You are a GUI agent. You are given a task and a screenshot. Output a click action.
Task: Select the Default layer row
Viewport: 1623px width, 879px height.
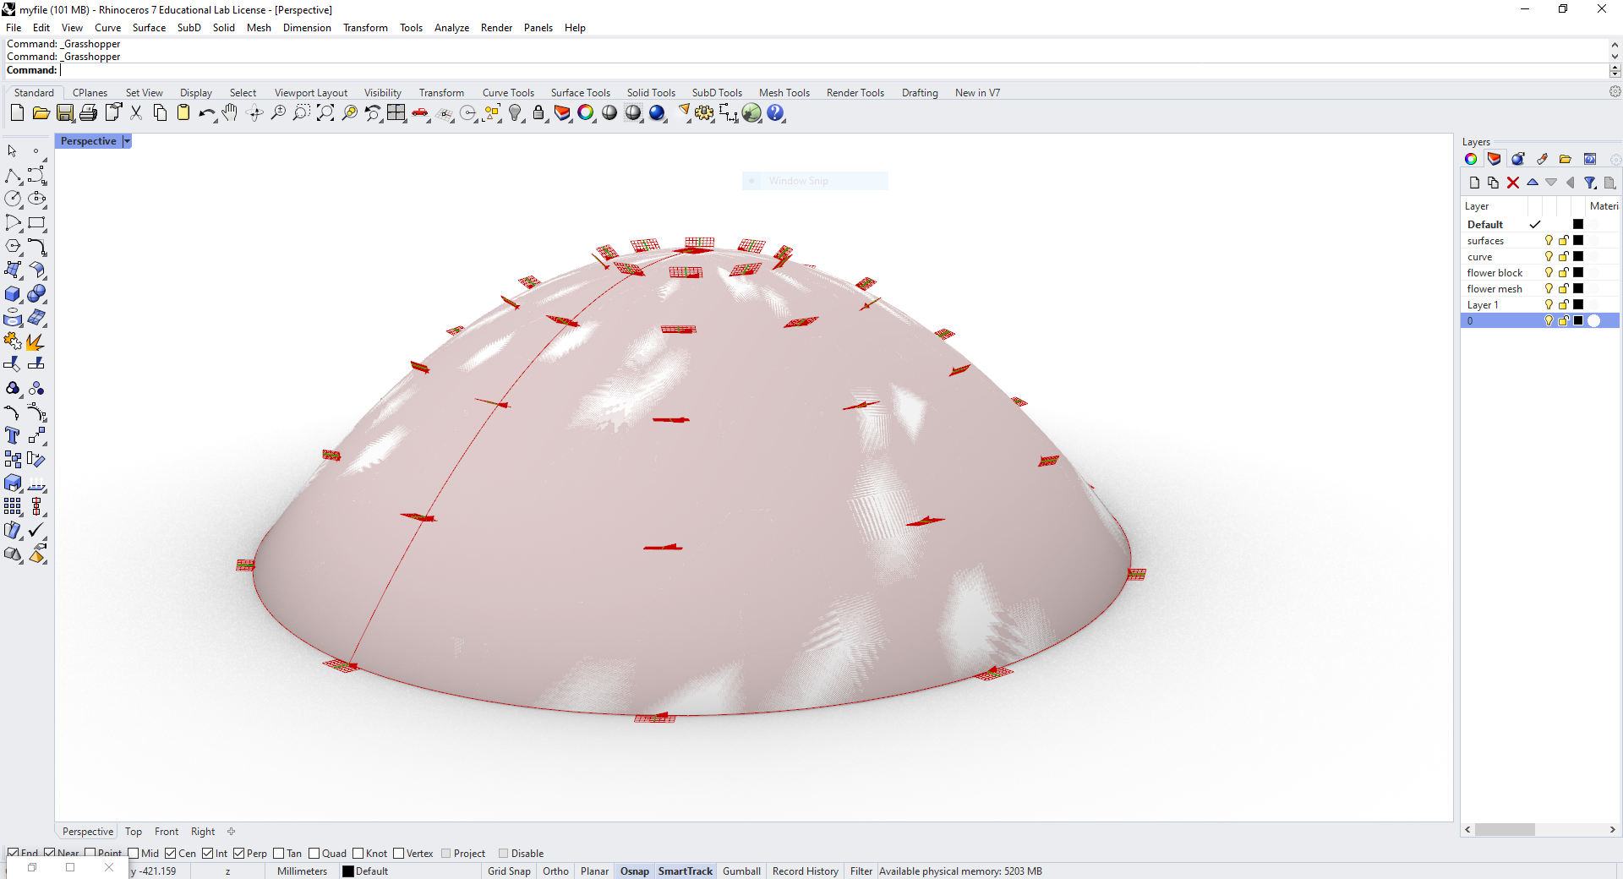(1540, 225)
